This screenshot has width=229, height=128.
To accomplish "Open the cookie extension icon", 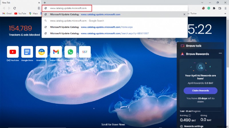I will click(203, 8).
